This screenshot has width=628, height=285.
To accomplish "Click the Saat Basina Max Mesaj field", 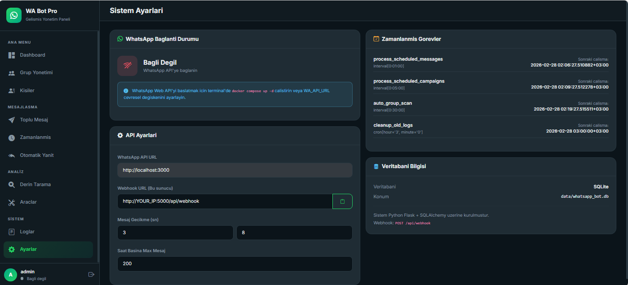I will coord(234,264).
